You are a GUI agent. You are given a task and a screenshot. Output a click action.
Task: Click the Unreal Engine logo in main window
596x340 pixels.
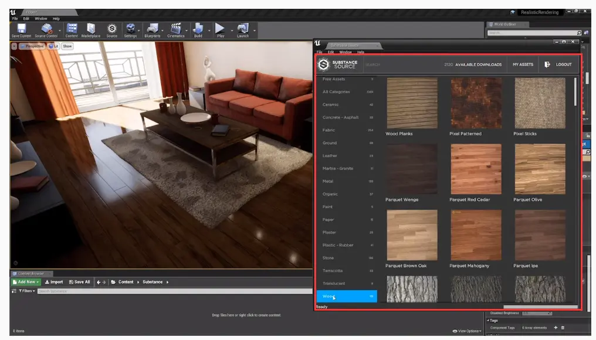coord(13,12)
